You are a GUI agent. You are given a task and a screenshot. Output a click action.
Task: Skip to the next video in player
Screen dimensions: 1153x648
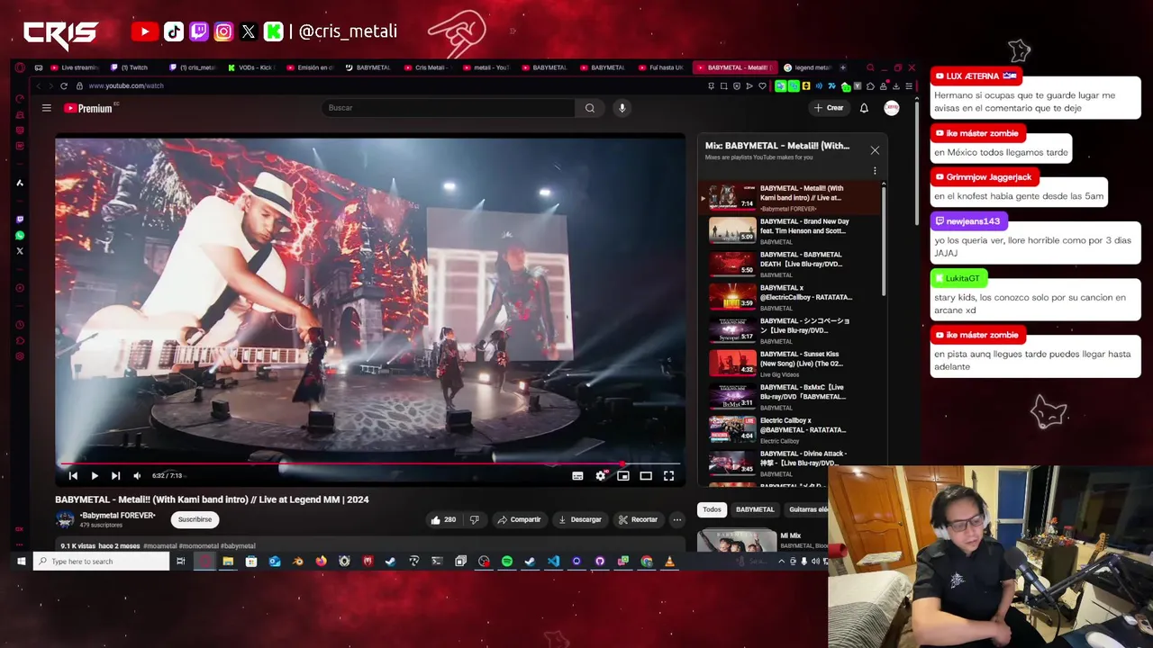click(115, 475)
